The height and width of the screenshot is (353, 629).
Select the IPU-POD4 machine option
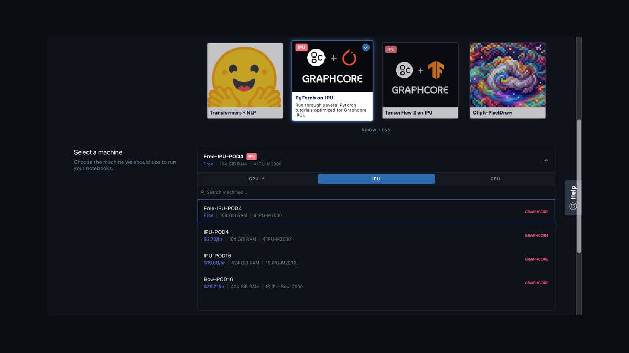[x=376, y=235]
